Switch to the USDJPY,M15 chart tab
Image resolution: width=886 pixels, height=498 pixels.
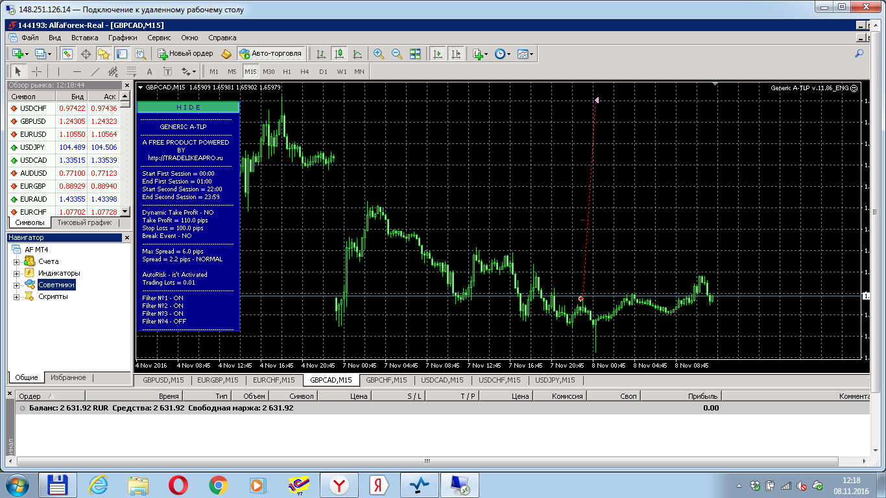[555, 380]
